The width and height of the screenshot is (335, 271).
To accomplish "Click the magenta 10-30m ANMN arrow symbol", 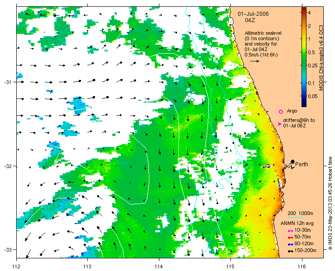I will (x=290, y=231).
